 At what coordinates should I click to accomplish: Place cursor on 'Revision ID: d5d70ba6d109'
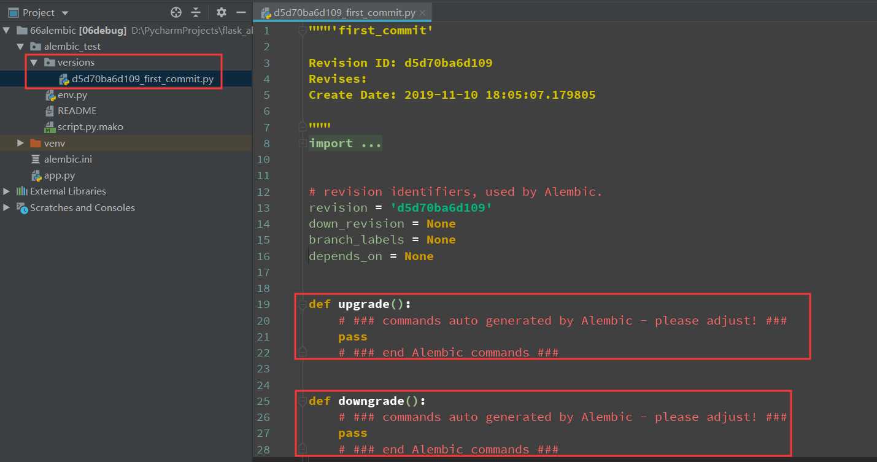tap(400, 63)
